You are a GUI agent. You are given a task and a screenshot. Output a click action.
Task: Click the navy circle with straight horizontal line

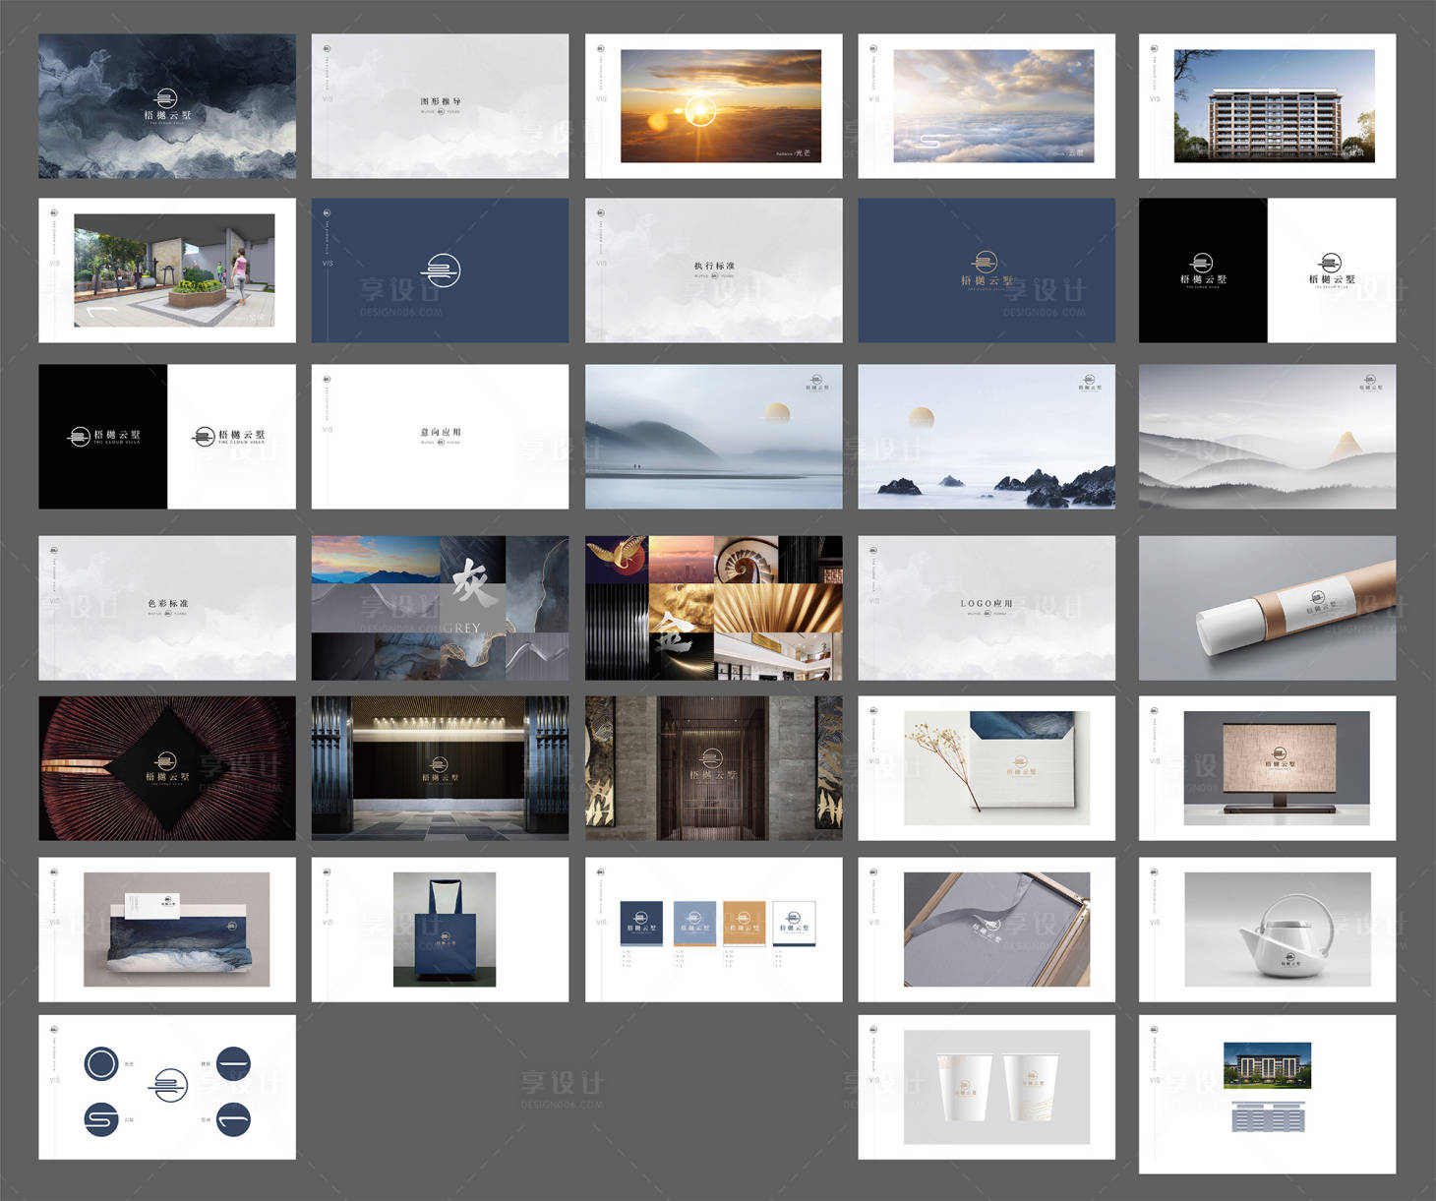(x=233, y=1063)
